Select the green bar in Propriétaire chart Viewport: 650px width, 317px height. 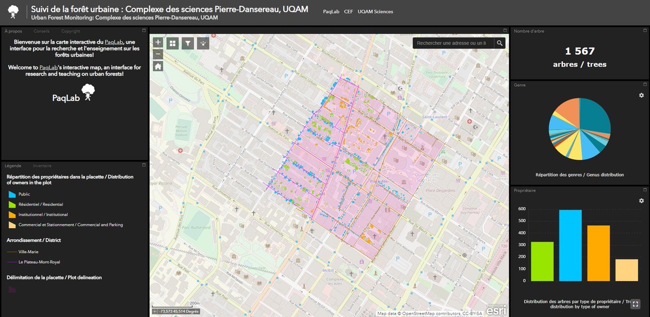542,261
